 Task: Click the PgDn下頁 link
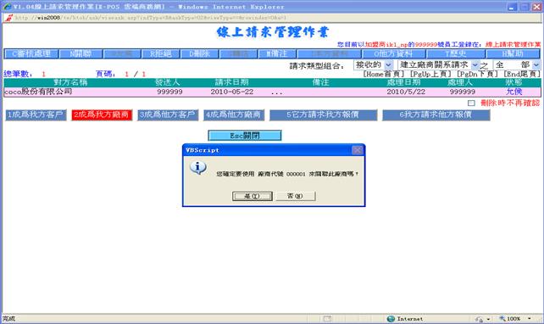[477, 74]
